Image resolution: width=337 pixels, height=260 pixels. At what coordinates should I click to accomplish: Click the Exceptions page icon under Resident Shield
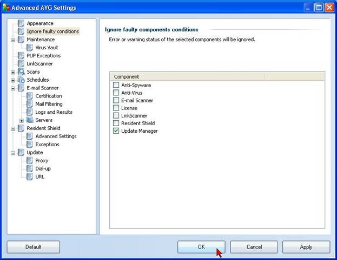30,145
